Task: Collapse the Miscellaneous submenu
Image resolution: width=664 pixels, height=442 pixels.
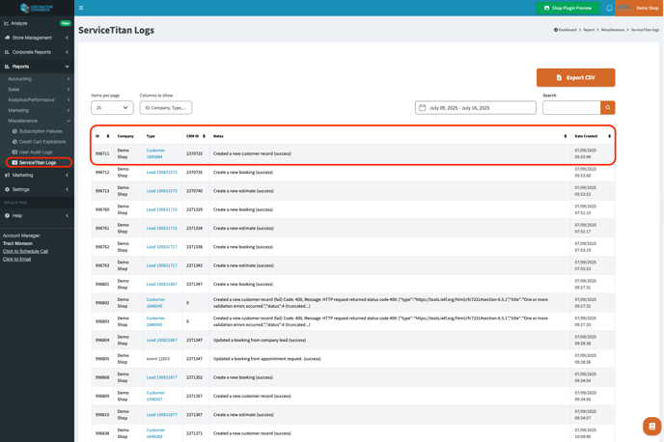Action: pyautogui.click(x=37, y=121)
